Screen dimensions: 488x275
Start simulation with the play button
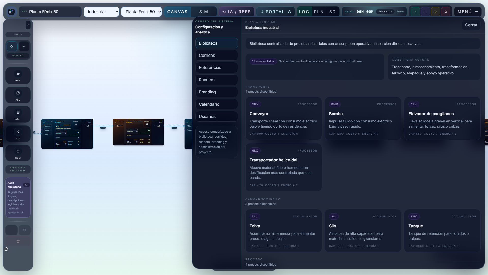(415, 12)
